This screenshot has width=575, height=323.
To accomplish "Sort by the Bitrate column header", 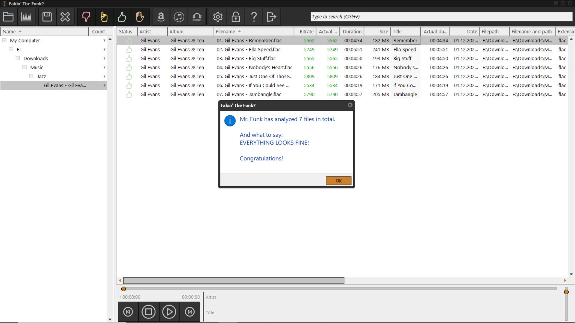I will 306,31.
